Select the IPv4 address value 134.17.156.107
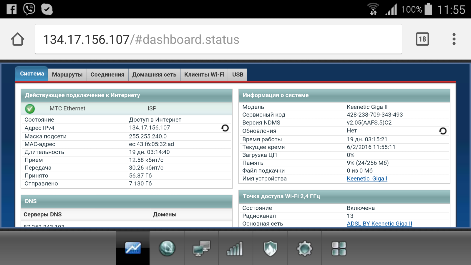 pyautogui.click(x=150, y=127)
